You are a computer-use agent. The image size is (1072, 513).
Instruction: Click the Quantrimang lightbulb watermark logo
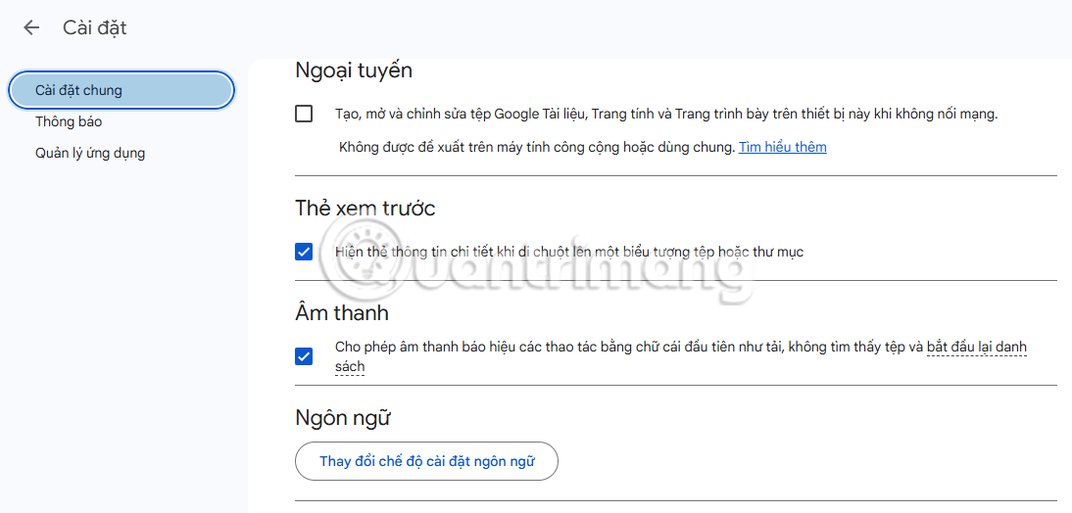[x=363, y=256]
